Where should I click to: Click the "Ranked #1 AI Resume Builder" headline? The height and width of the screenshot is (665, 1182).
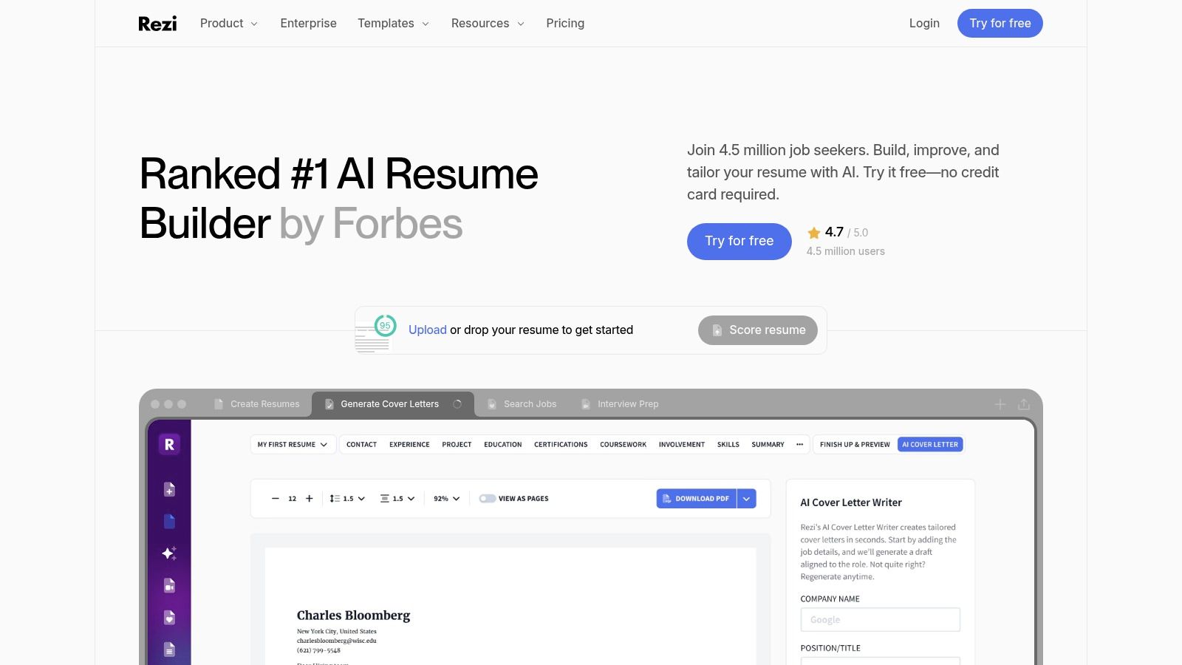339,199
